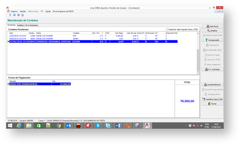This screenshot has width=241, height=146.
Task: Select SAIDA POR TRANSFERENCIA payment row
Action: (40, 84)
